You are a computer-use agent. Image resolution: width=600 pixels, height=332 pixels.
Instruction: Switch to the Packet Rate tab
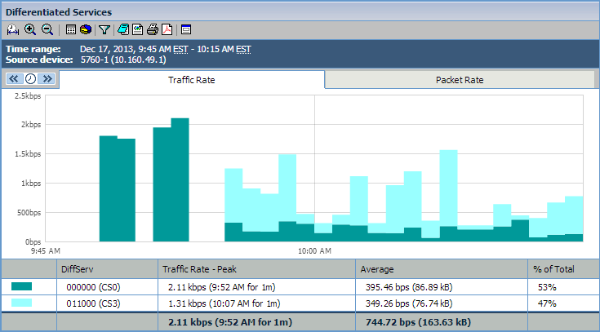click(460, 80)
